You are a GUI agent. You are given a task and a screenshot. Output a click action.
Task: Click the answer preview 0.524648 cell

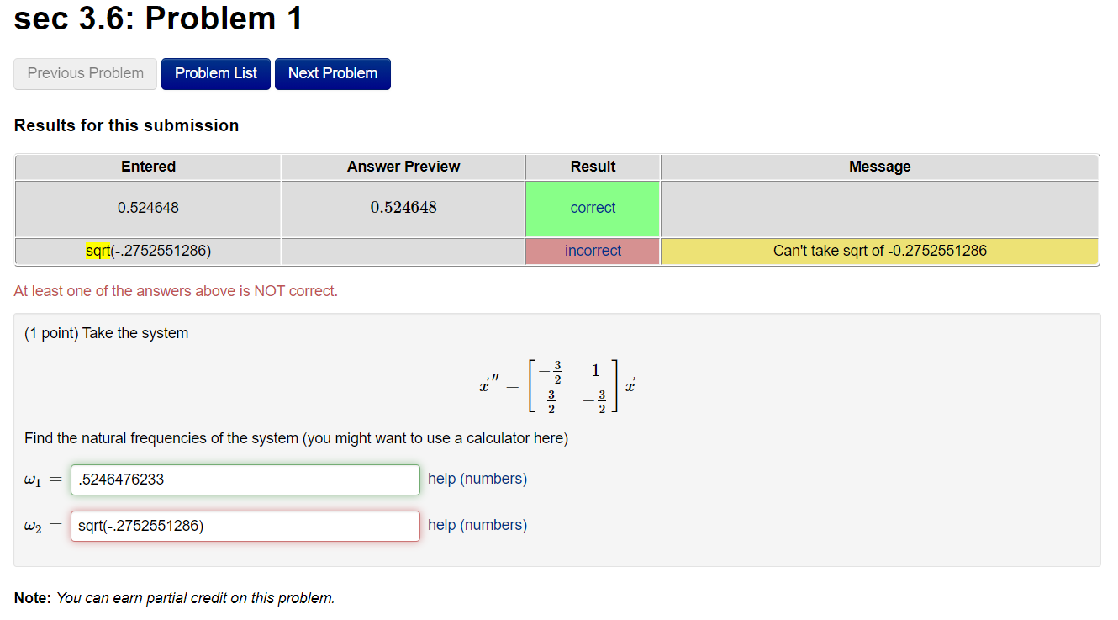[403, 209]
